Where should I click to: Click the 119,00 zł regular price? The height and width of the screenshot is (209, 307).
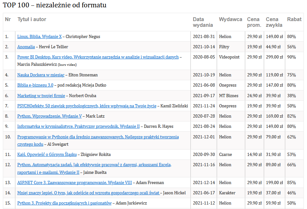click(x=274, y=75)
